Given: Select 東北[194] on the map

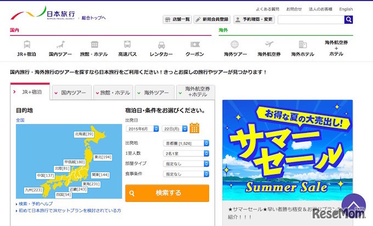Looking at the screenshot, I should click(x=103, y=157).
